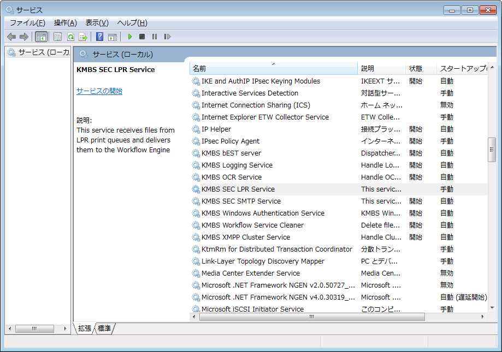
Task: Select KMBS Windows Authentication Service row
Action: [x=339, y=213]
